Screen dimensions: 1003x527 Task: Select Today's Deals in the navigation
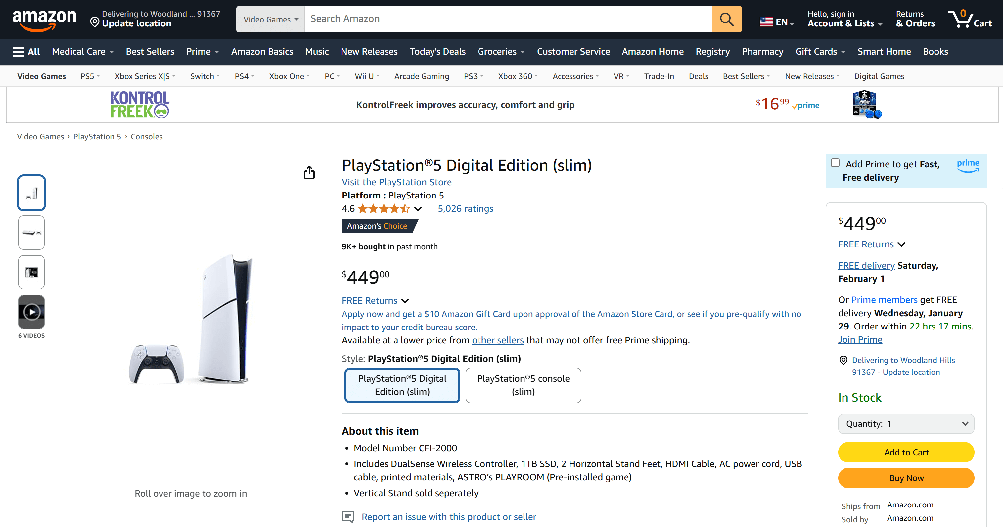click(x=437, y=51)
